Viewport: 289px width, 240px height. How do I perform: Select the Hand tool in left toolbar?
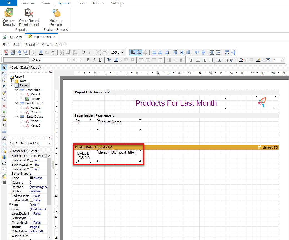coord(4,74)
